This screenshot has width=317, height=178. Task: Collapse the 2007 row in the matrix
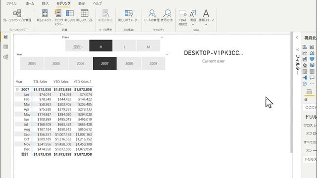point(17,89)
